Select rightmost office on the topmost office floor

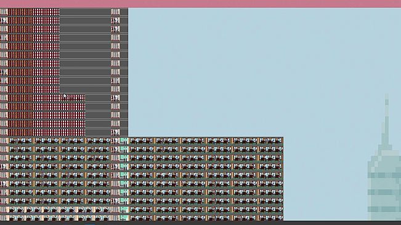click(270, 141)
